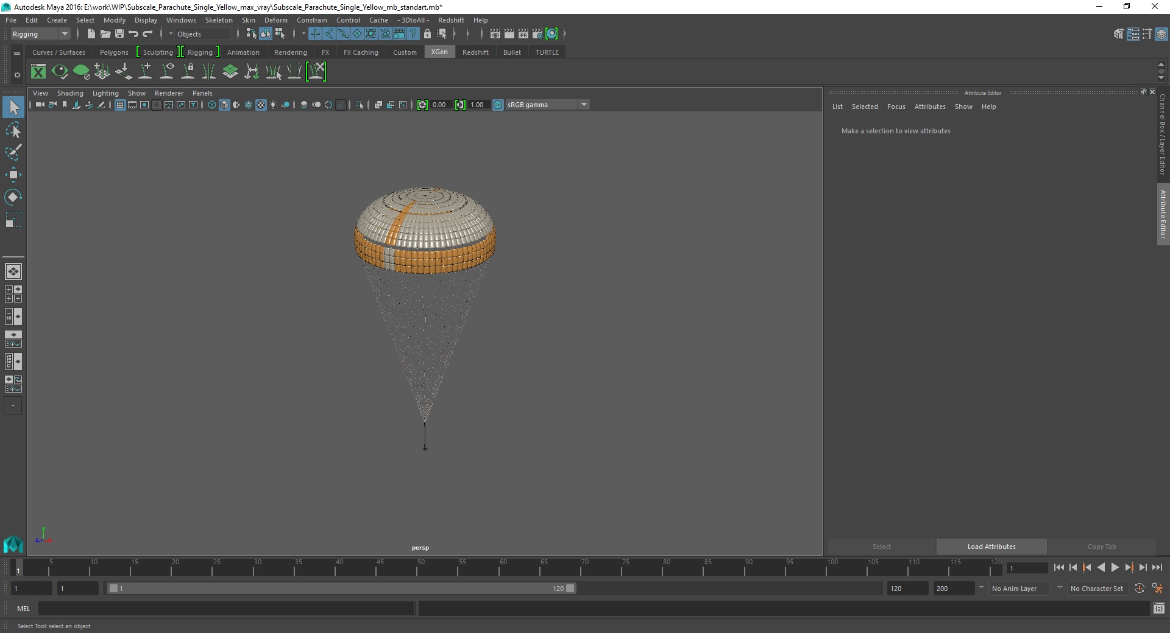The height and width of the screenshot is (633, 1170).
Task: Click the range slider bar handle at 120
Action: 570,589
